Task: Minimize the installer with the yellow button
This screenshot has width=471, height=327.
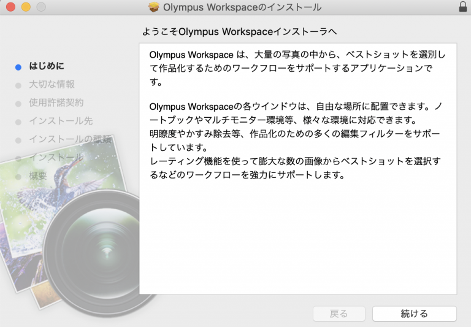Action: coord(26,7)
